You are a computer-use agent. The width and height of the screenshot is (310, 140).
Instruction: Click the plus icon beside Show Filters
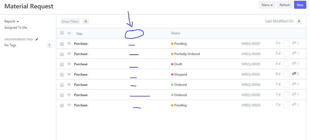pos(86,22)
